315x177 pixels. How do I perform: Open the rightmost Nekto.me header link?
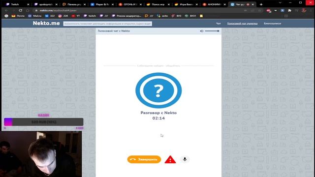[272, 24]
